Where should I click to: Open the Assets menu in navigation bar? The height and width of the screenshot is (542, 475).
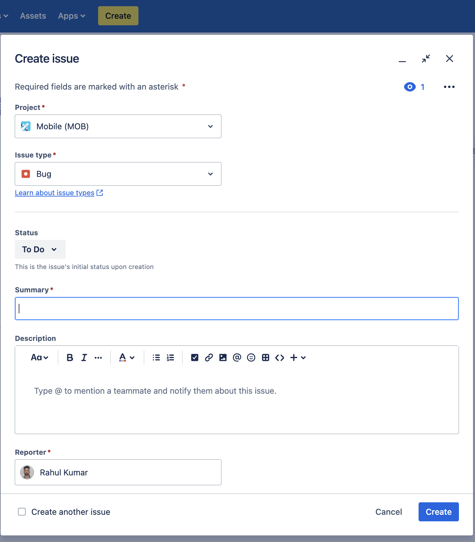(x=33, y=16)
